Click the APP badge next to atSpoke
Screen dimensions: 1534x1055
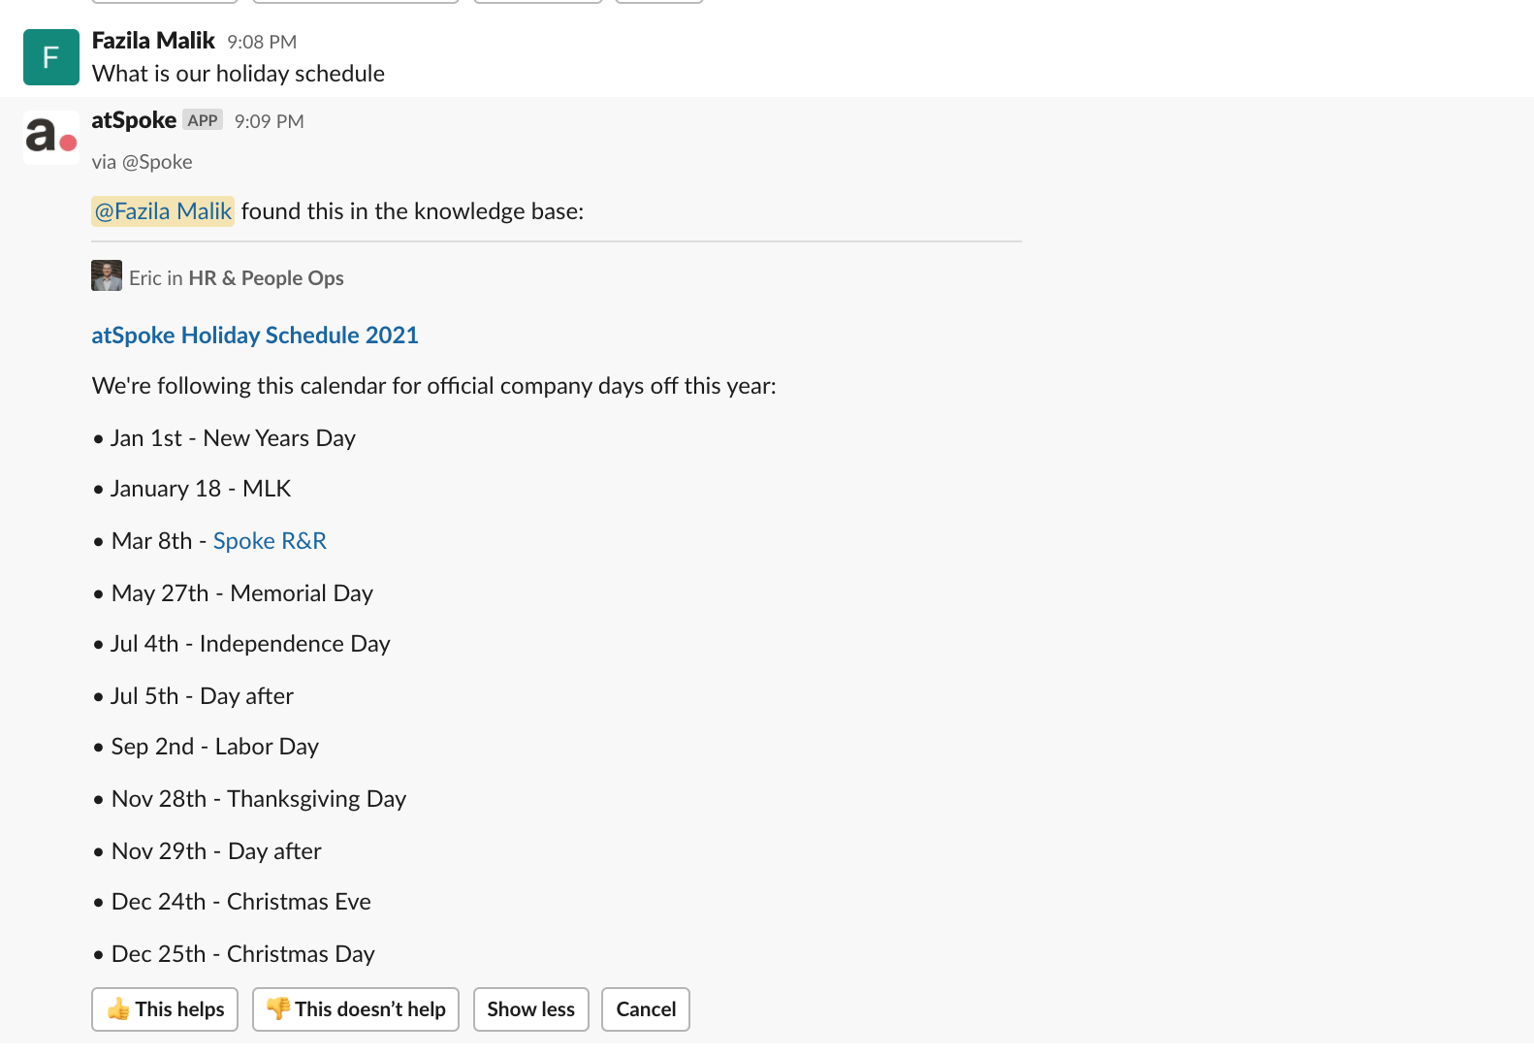click(203, 120)
